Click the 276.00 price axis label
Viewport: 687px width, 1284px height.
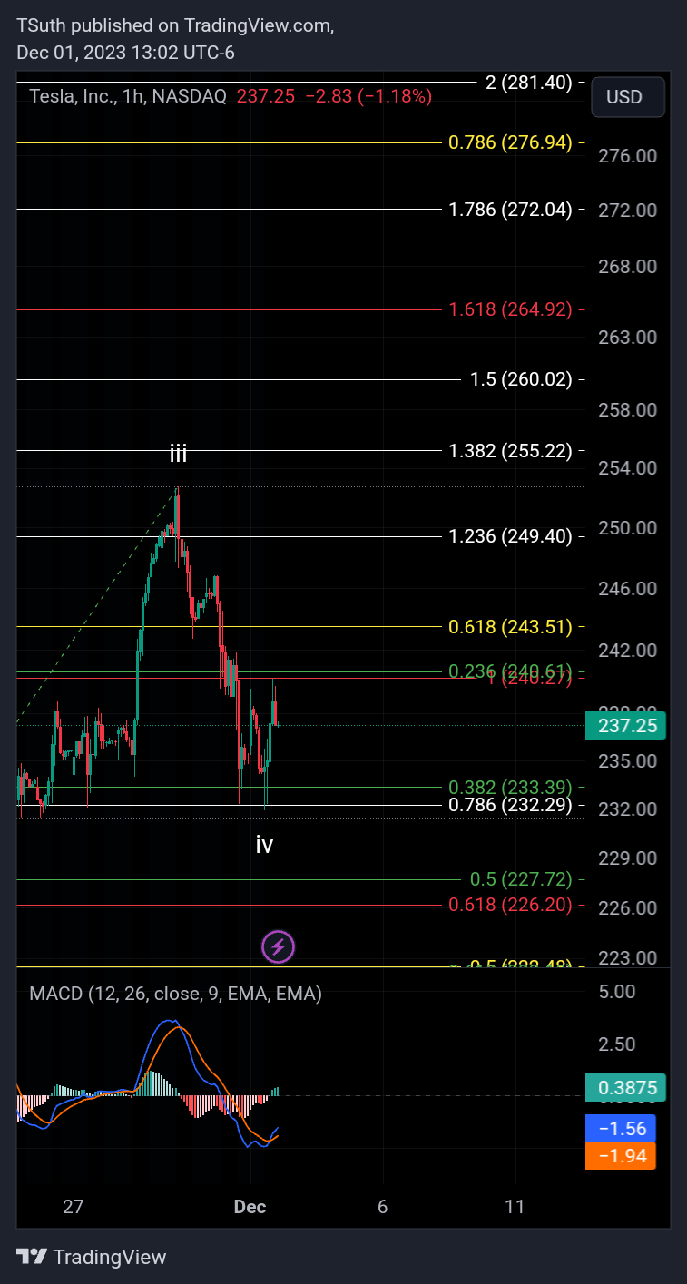tap(627, 156)
